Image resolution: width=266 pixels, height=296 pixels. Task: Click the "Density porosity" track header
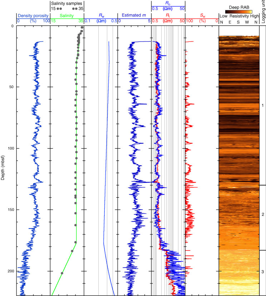[x=33, y=16]
